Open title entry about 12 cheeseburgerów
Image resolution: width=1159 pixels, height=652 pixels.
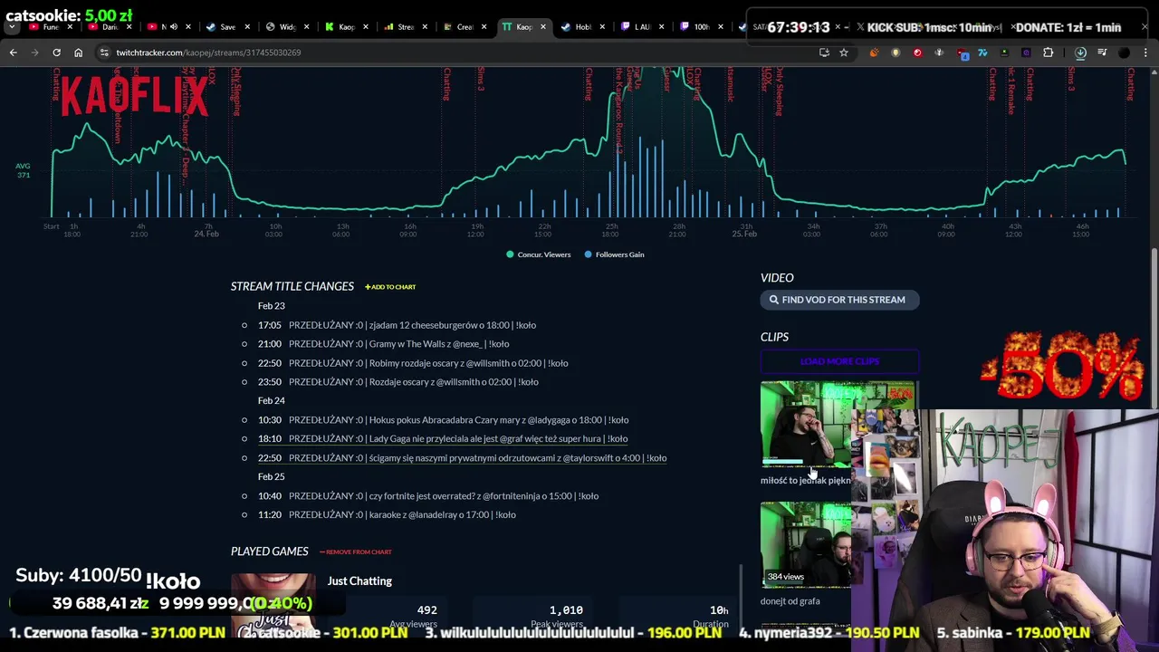point(412,325)
